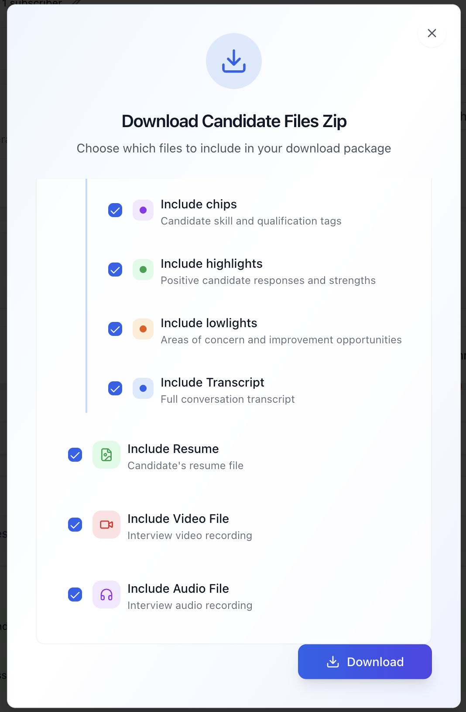Click the purple headphones audio icon
Viewport: 466px width, 712px height.
[x=106, y=594]
